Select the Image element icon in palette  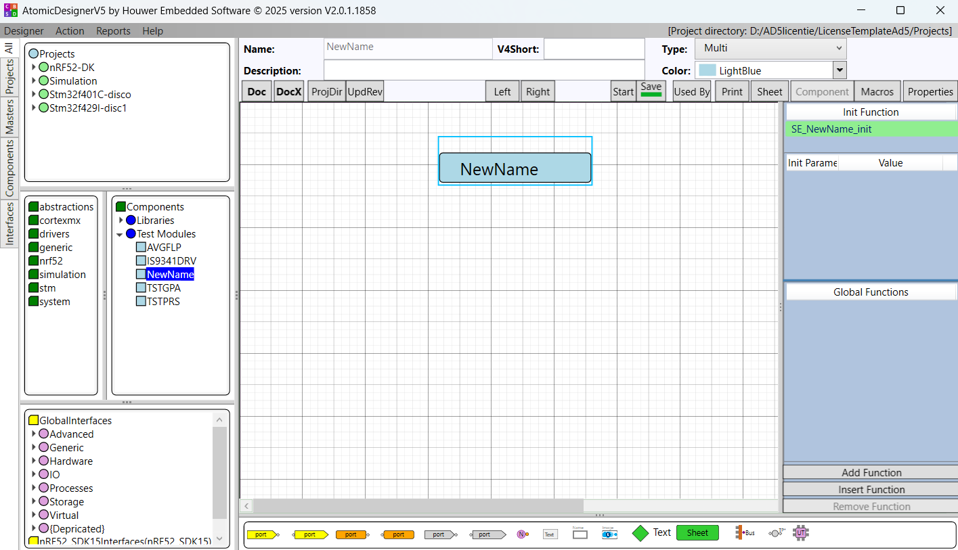(x=609, y=534)
